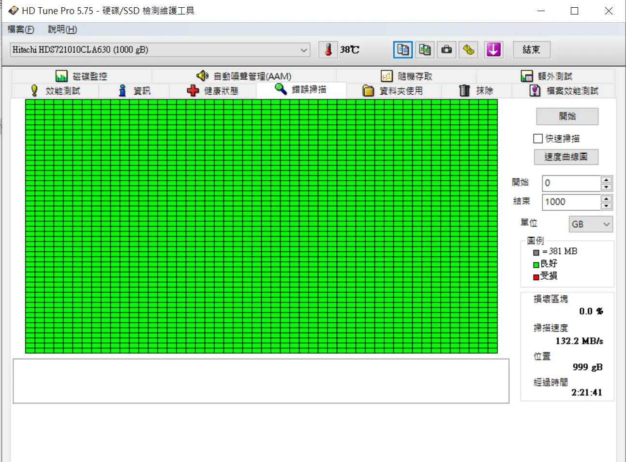Image resolution: width=626 pixels, height=462 pixels.
Task: Expand the Hitachi drive selection dropdown
Action: pyautogui.click(x=304, y=50)
